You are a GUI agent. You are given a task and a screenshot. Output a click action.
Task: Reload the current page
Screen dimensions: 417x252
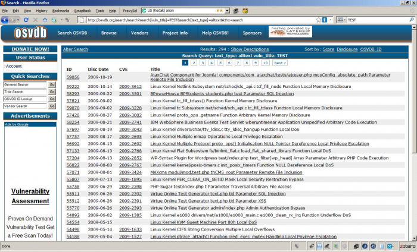(26, 20)
